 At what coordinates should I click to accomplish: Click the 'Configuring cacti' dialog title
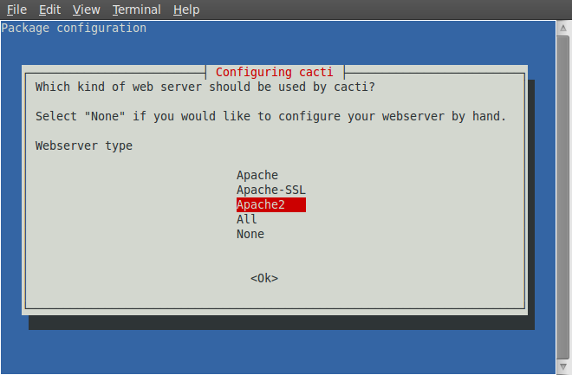point(275,72)
